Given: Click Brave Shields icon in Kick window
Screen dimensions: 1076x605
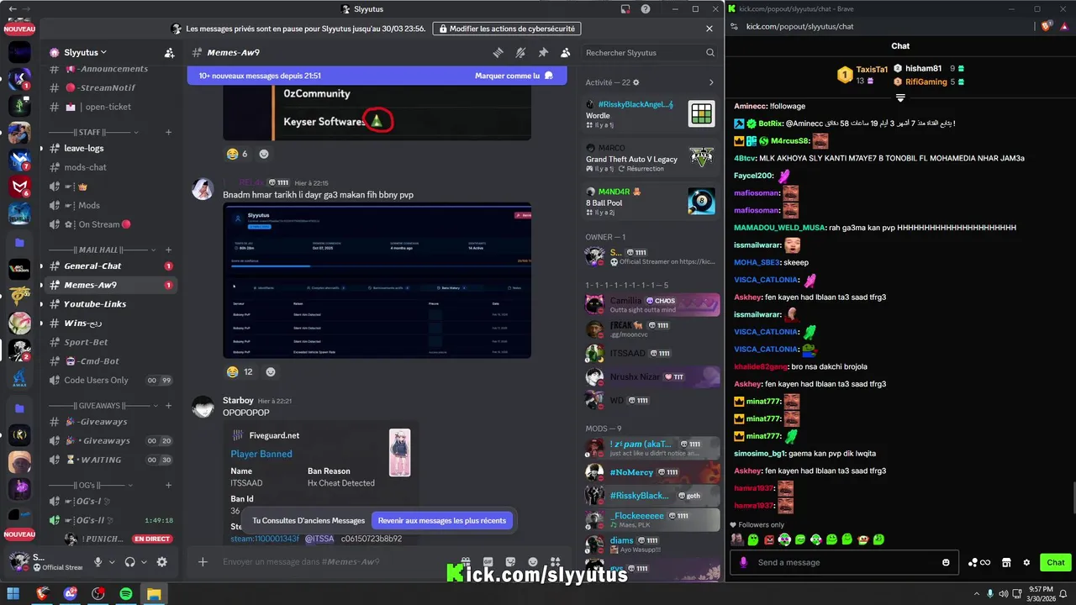Looking at the screenshot, I should 1046,26.
